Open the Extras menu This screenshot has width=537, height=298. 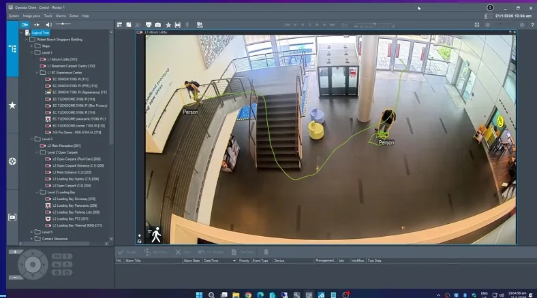pyautogui.click(x=74, y=16)
